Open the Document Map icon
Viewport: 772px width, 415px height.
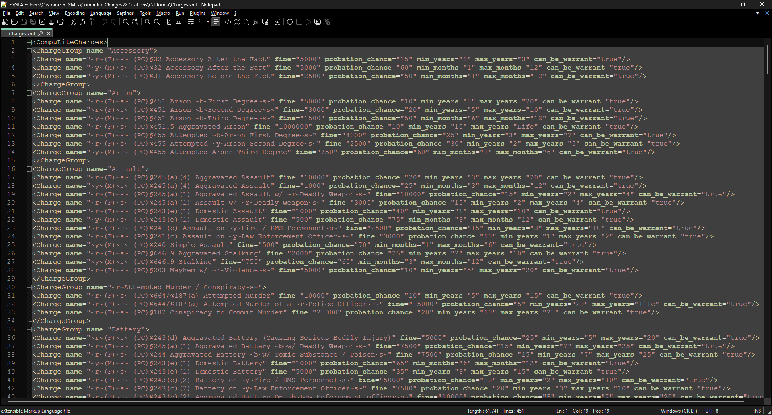(237, 22)
